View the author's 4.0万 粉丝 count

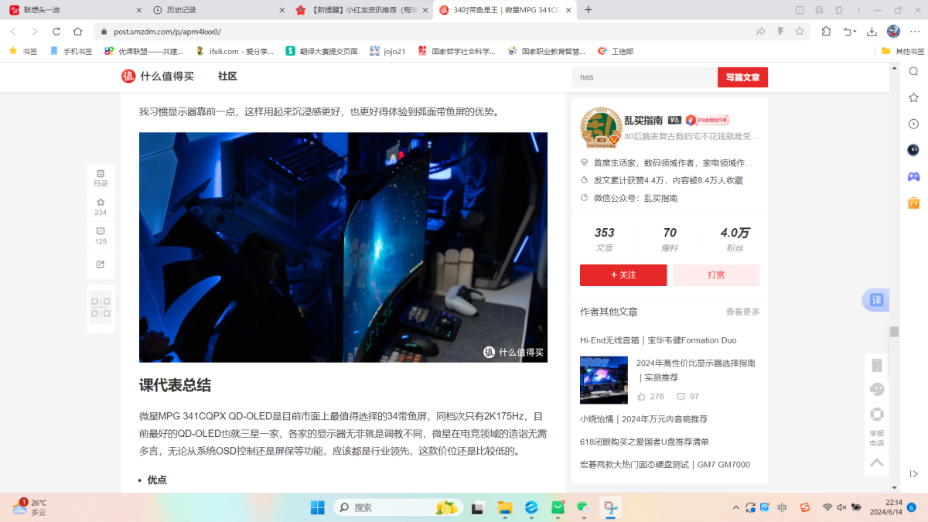[x=735, y=240]
